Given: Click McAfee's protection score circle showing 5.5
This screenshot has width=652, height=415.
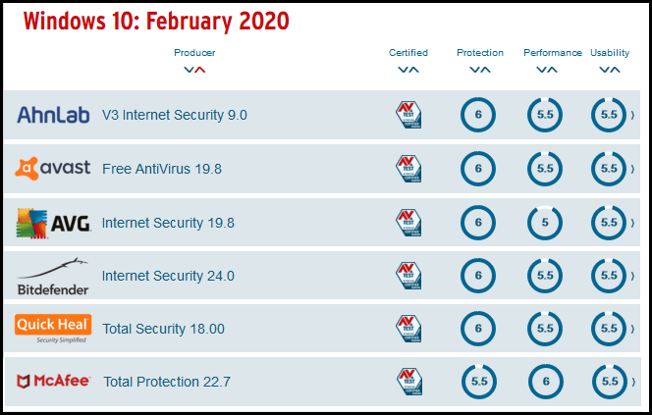Looking at the screenshot, I should [x=479, y=382].
